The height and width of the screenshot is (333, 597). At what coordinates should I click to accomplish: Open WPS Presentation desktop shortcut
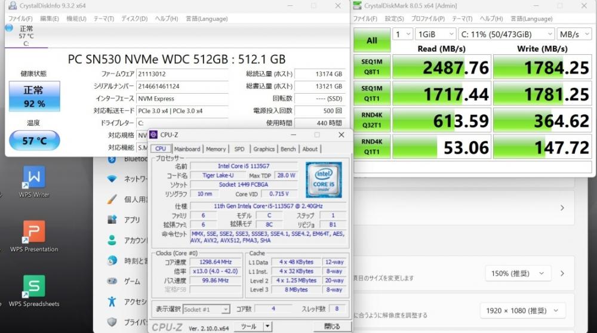click(x=34, y=236)
